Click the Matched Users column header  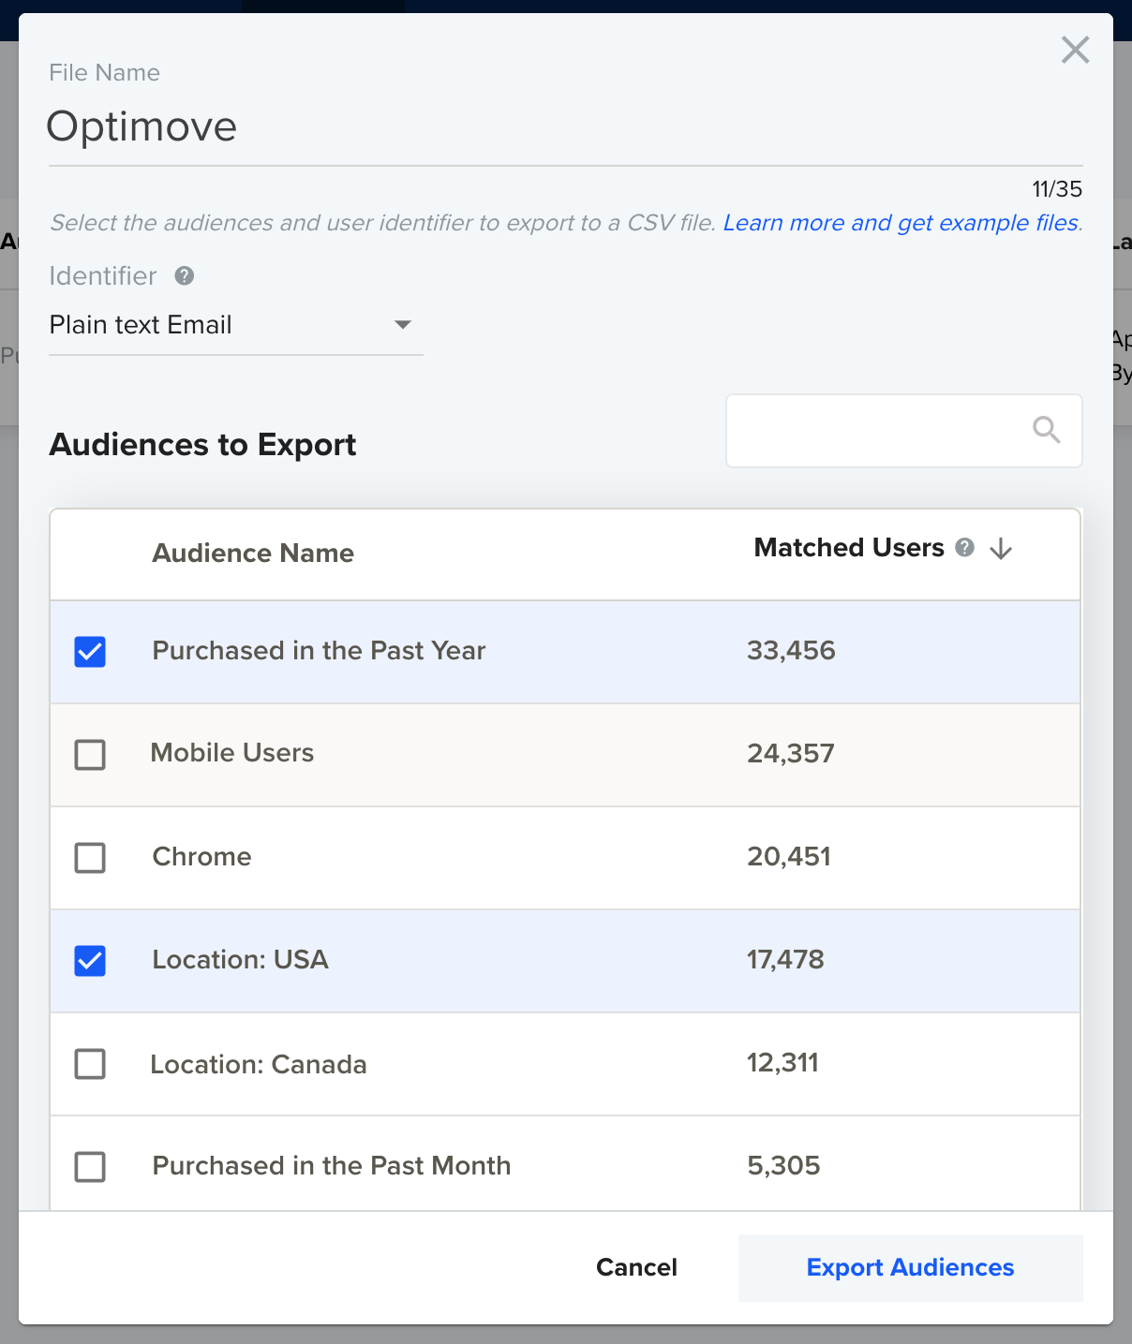coord(849,548)
